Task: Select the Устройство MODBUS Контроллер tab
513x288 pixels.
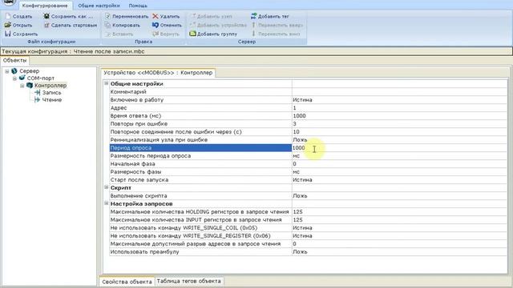Action: (x=158, y=73)
